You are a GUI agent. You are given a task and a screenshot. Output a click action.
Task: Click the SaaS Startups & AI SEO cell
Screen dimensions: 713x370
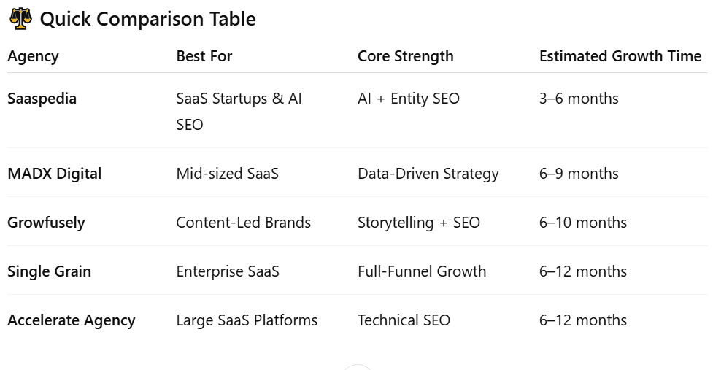point(238,111)
